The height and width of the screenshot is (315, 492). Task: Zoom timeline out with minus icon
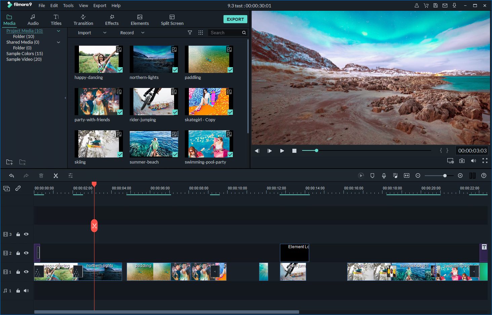pyautogui.click(x=418, y=175)
